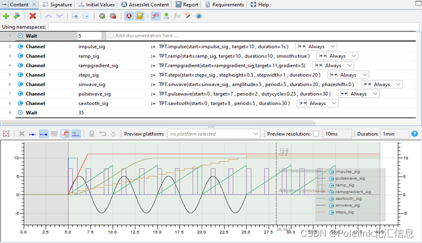Image resolution: width=422 pixels, height=243 pixels.
Task: Click the green plus add step icon
Action: 6,16
